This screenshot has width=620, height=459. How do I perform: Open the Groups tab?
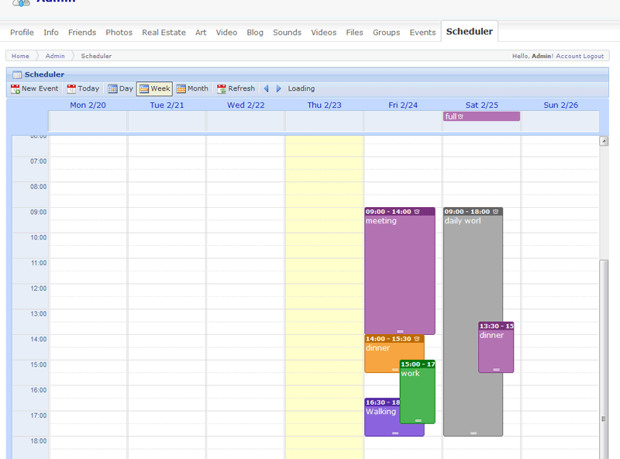(386, 33)
